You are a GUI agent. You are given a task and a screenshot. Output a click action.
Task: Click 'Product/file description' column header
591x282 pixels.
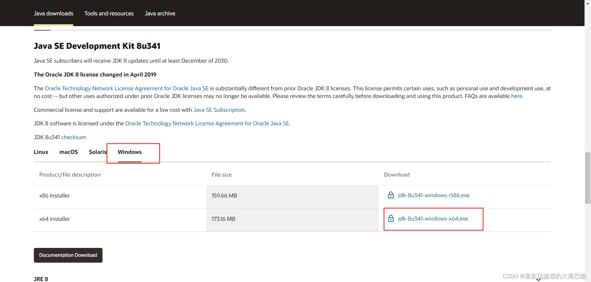[70, 175]
